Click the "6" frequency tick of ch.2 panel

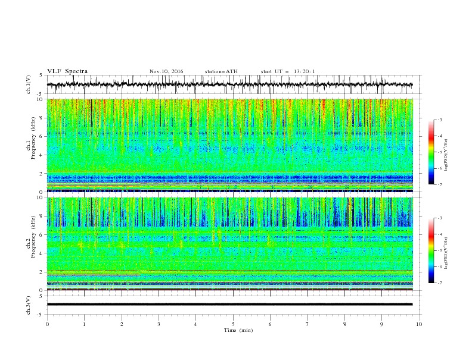click(42, 235)
